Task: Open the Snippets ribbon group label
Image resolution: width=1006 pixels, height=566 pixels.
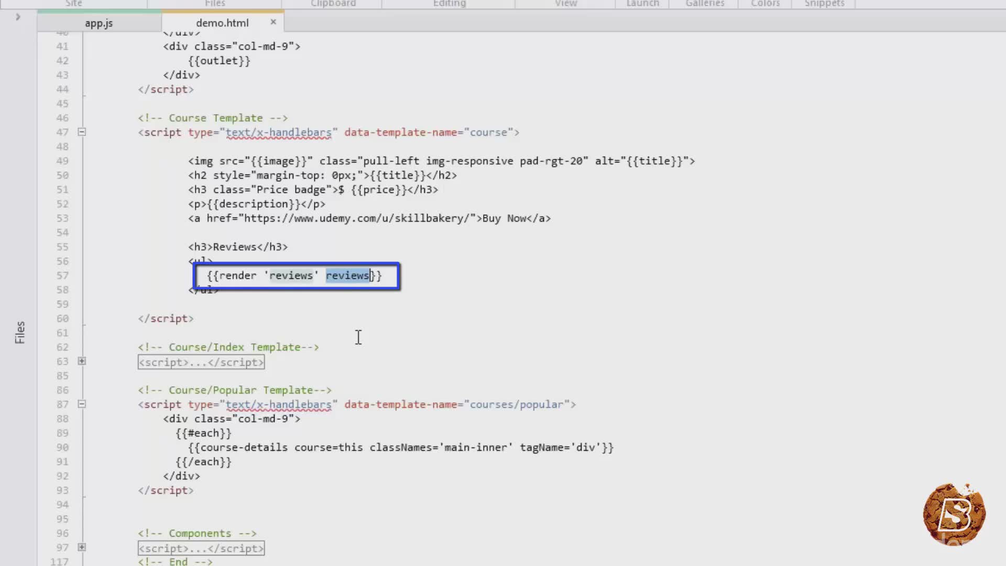Action: coord(824,3)
